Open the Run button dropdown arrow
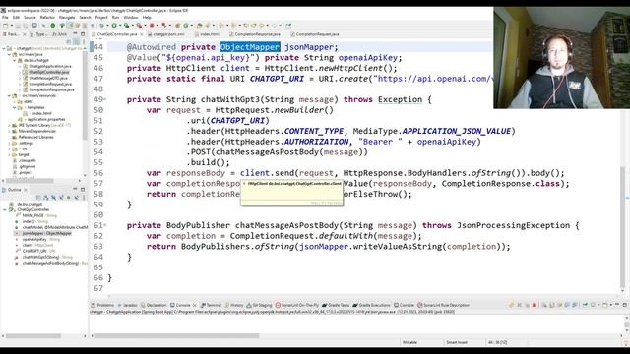 [119, 26]
